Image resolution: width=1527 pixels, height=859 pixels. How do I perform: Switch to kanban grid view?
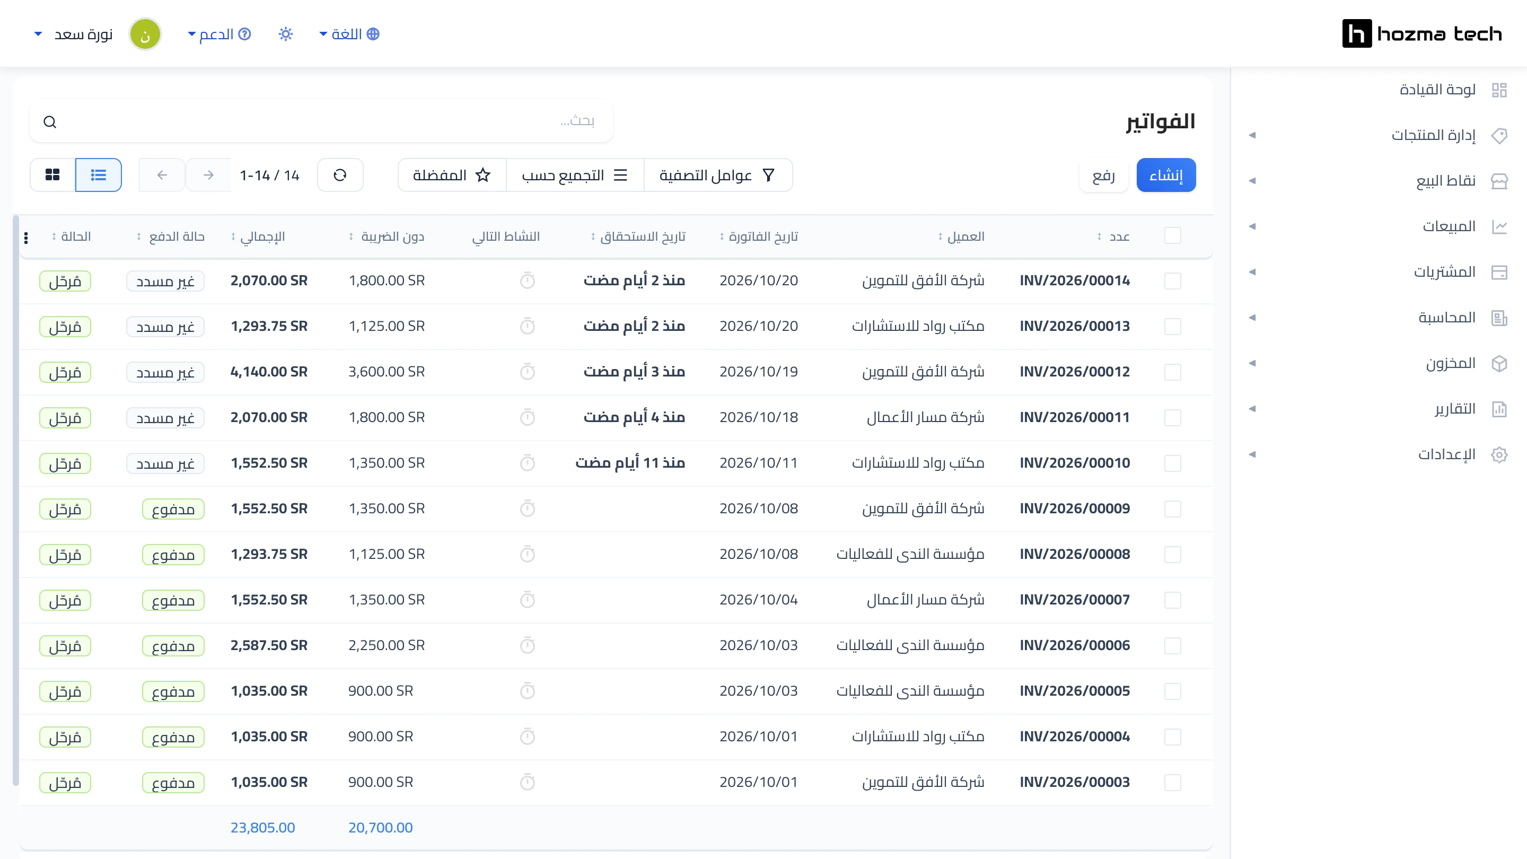click(x=53, y=175)
